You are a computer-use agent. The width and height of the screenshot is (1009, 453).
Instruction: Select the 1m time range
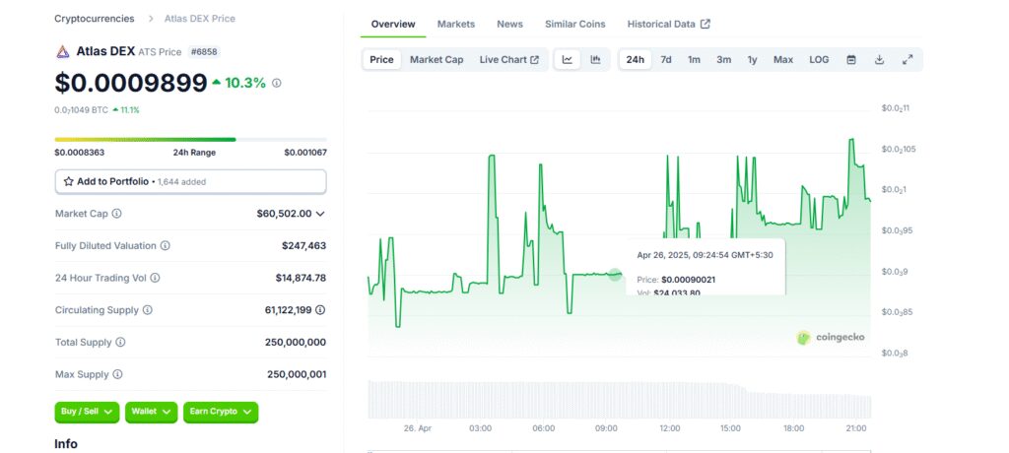[x=694, y=60]
